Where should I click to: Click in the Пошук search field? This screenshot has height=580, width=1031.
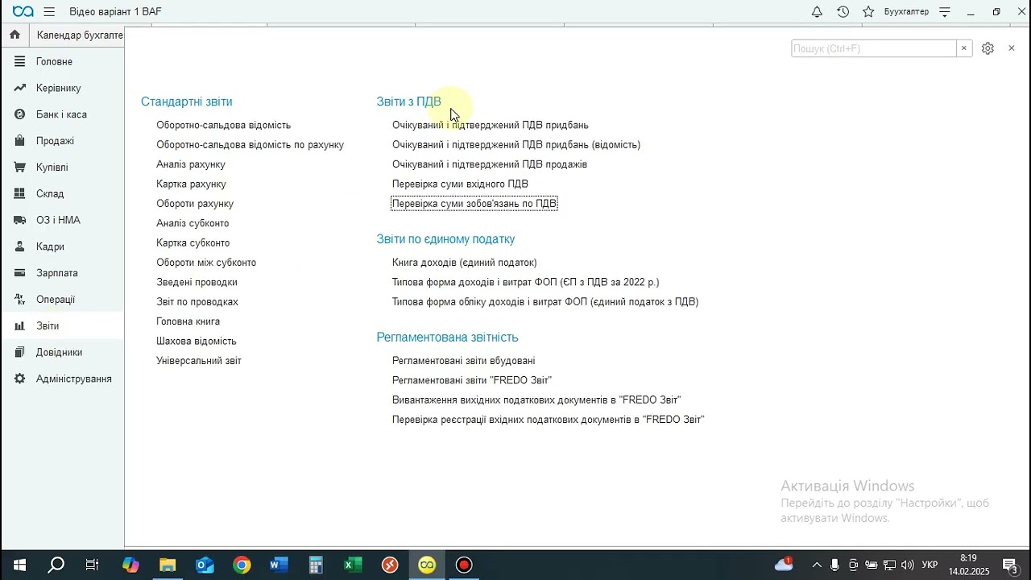pos(874,48)
